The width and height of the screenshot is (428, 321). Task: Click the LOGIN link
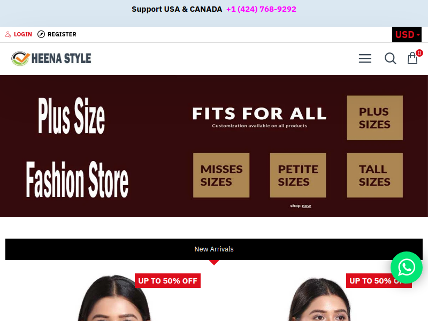tap(23, 34)
